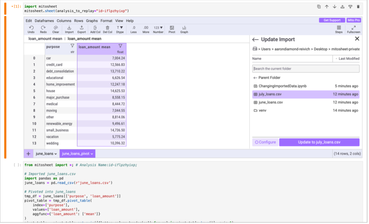Click the Undo icon in toolbar
369x224 pixels.
click(x=31, y=28)
